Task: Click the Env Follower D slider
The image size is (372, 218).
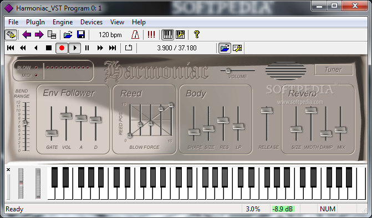Action: (95, 120)
